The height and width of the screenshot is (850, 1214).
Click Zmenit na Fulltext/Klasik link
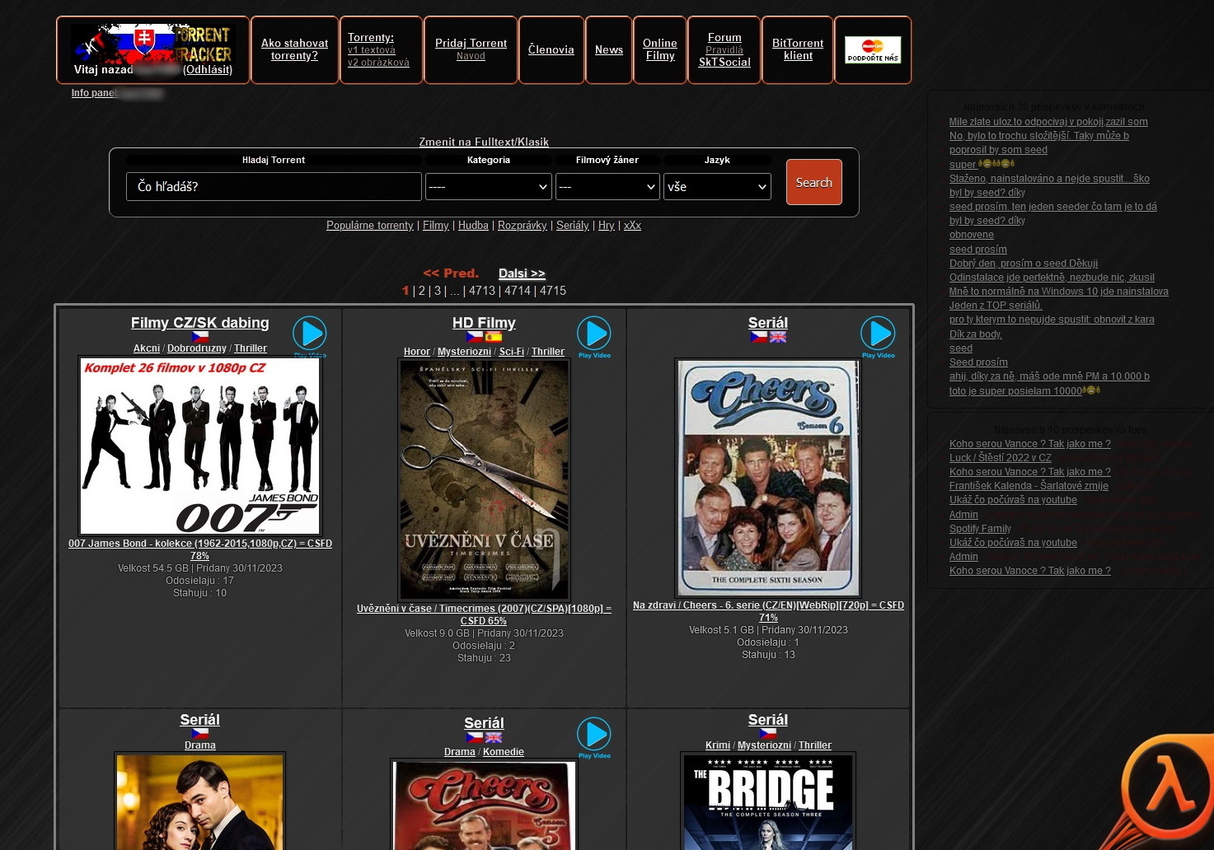point(484,142)
